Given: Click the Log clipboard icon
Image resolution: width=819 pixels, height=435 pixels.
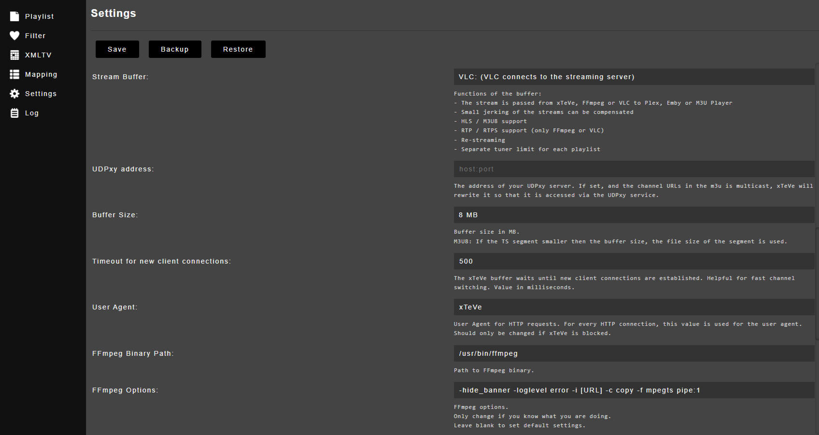Looking at the screenshot, I should pyautogui.click(x=14, y=113).
